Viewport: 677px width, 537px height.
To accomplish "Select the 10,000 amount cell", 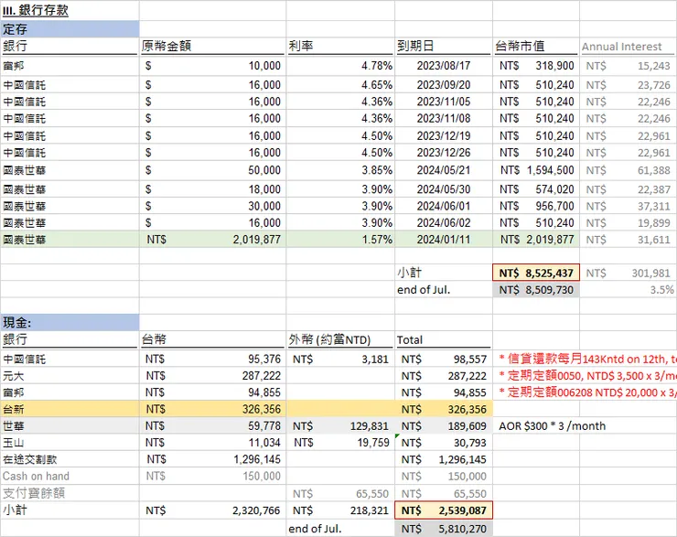I will point(212,66).
